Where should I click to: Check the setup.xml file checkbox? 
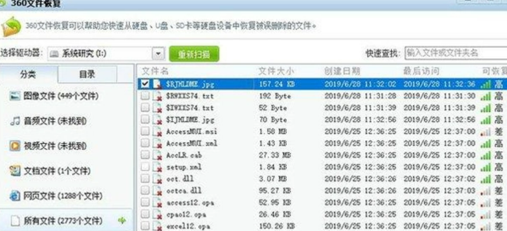point(145,167)
